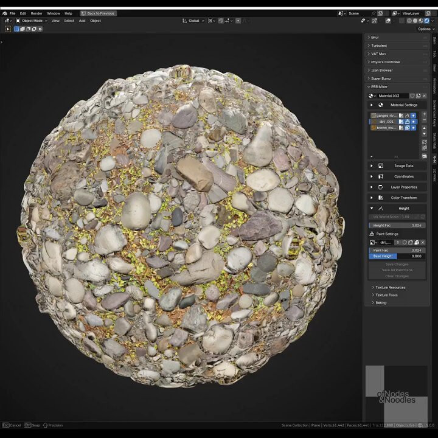Image resolution: width=438 pixels, height=438 pixels.
Task: Toggle the dirt_001 layer enable dot
Action: pos(414,122)
